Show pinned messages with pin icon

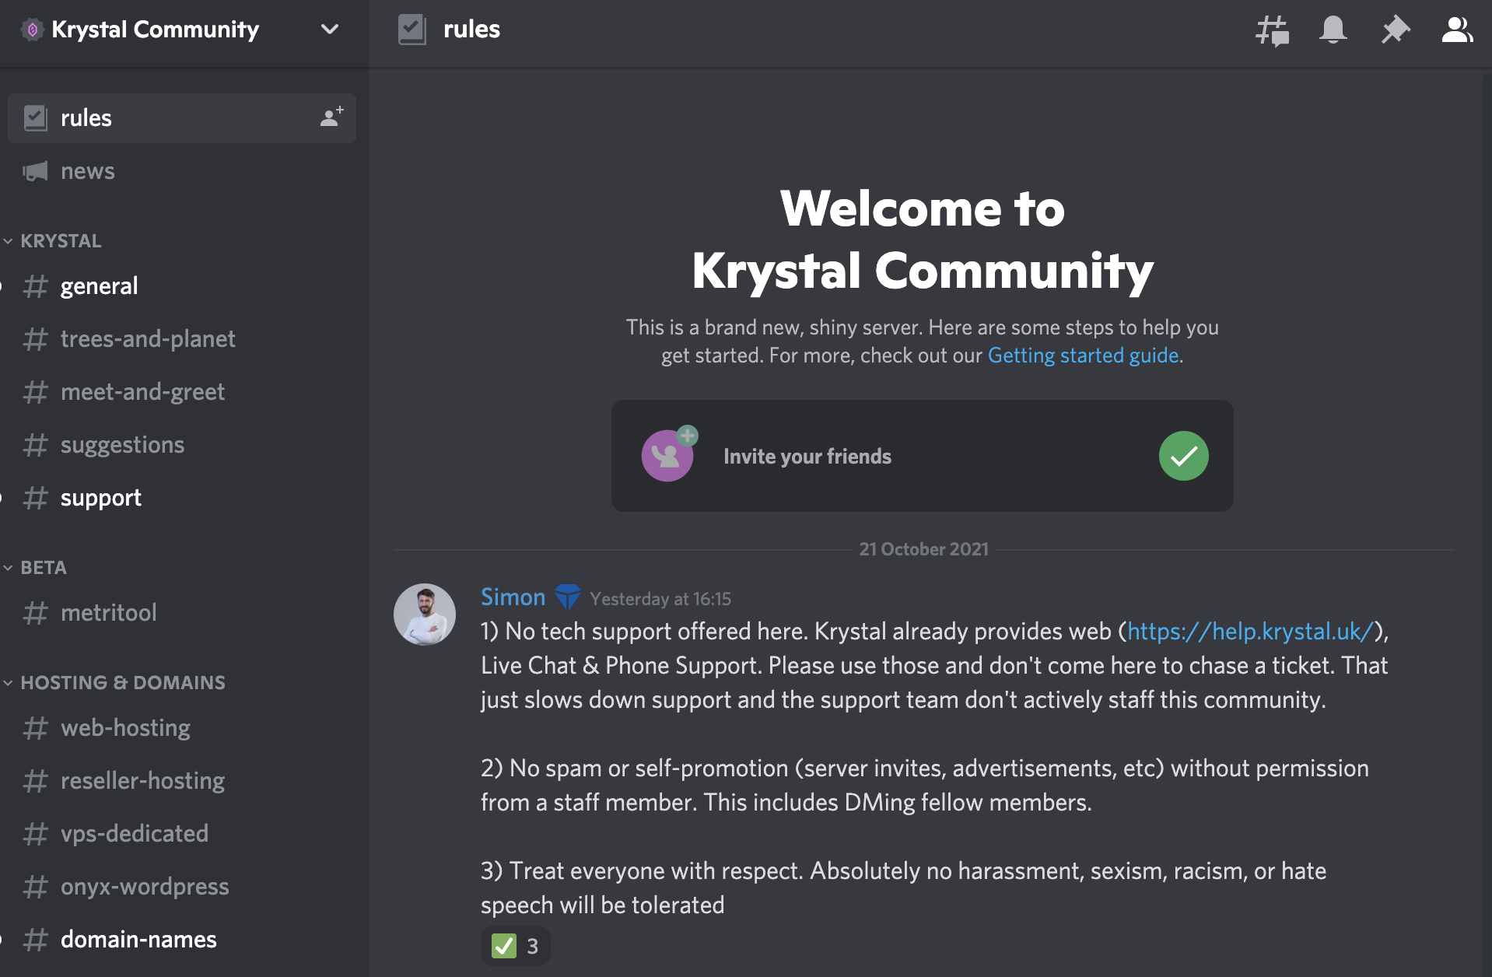pyautogui.click(x=1396, y=30)
